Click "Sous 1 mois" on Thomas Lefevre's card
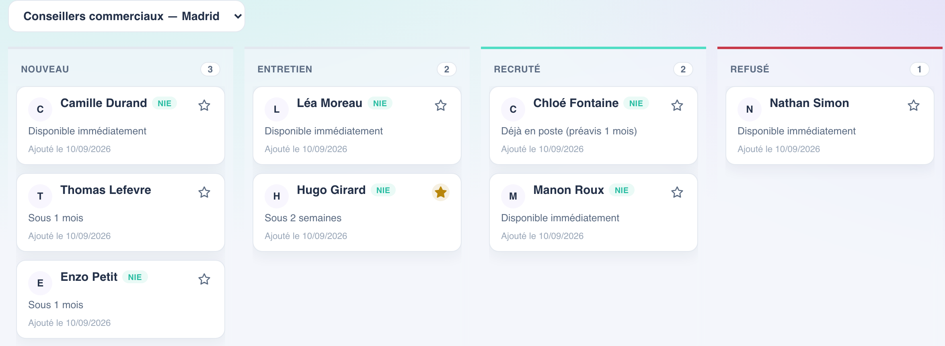Screen dimensions: 945x346 55,218
